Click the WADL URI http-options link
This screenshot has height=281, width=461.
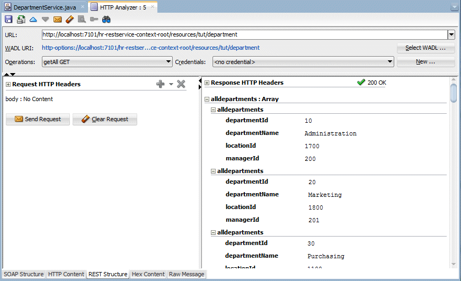point(150,48)
